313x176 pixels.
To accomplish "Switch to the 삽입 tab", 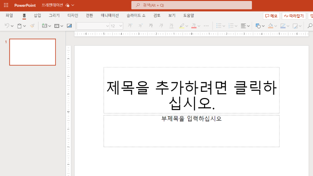I will tap(38, 15).
